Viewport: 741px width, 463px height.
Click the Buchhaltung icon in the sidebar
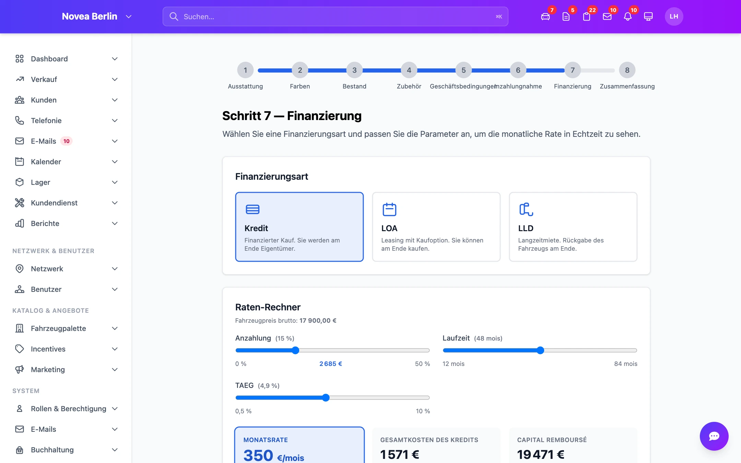click(x=20, y=450)
